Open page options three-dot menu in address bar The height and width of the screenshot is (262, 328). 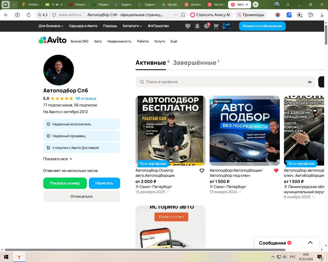176,15
